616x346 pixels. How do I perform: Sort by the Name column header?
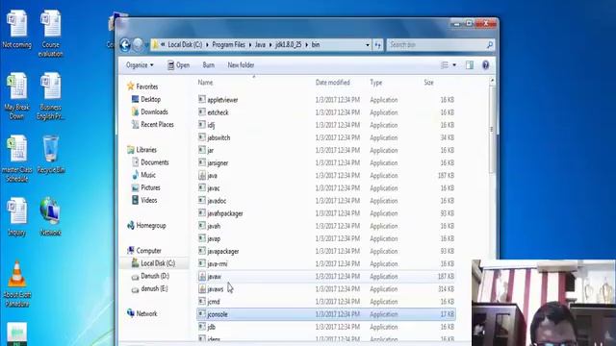[205, 83]
